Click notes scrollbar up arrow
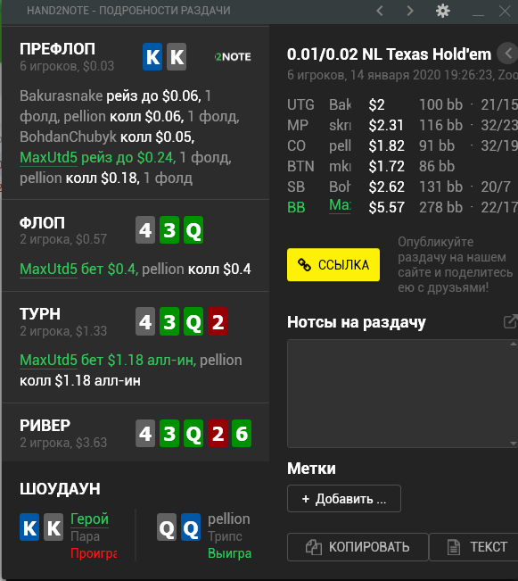This screenshot has width=518, height=581. 514,344
